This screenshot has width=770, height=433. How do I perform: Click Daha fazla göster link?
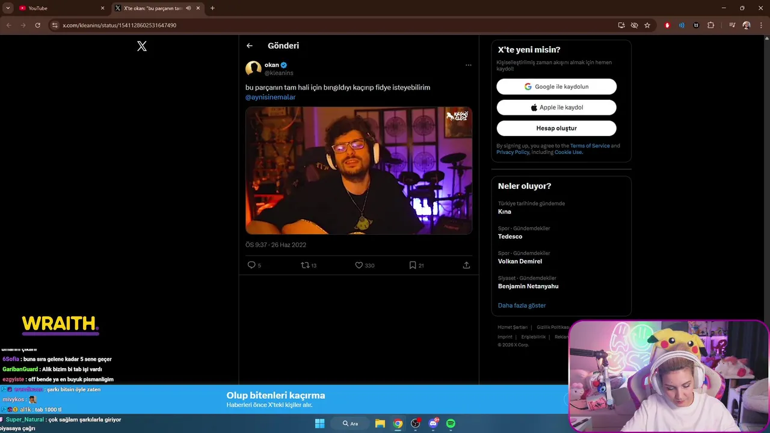522,306
